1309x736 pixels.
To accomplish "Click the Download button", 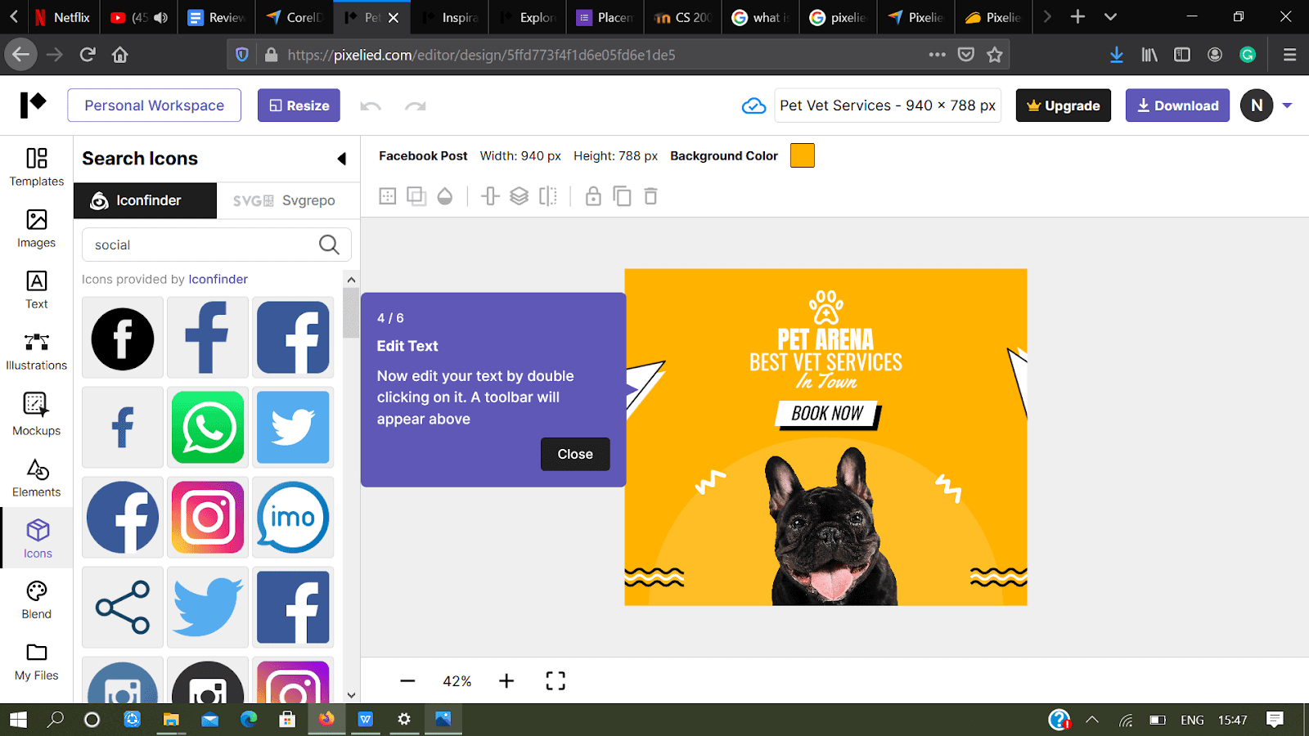I will (x=1177, y=105).
